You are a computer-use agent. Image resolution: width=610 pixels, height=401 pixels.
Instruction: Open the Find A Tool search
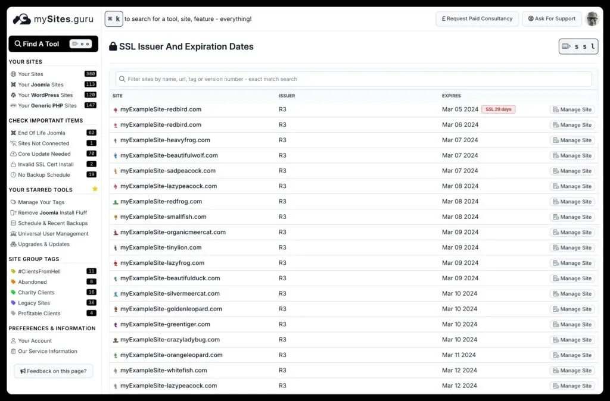(x=52, y=43)
